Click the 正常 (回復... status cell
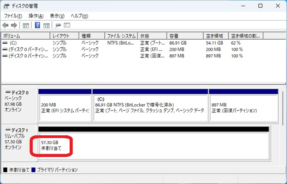The height and width of the screenshot is (184, 287). [152, 56]
